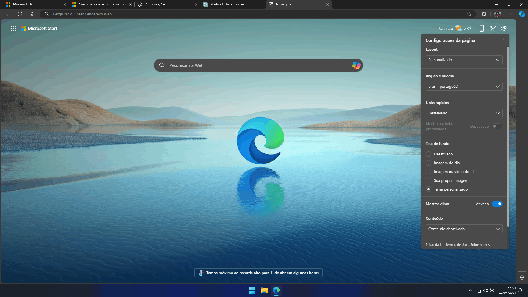The height and width of the screenshot is (297, 528).
Task: Select Sua própria imagem background option
Action: 428,180
